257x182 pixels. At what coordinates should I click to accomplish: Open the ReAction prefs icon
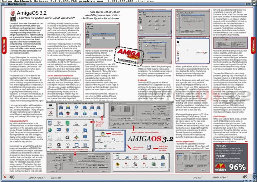point(76,137)
